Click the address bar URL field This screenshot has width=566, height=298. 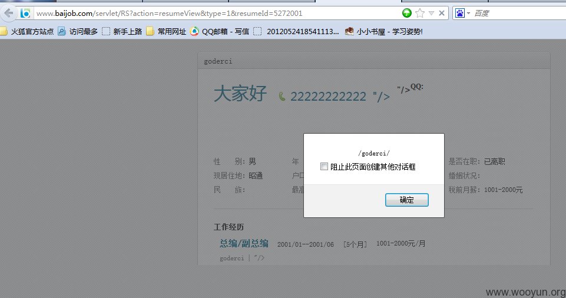pos(217,14)
